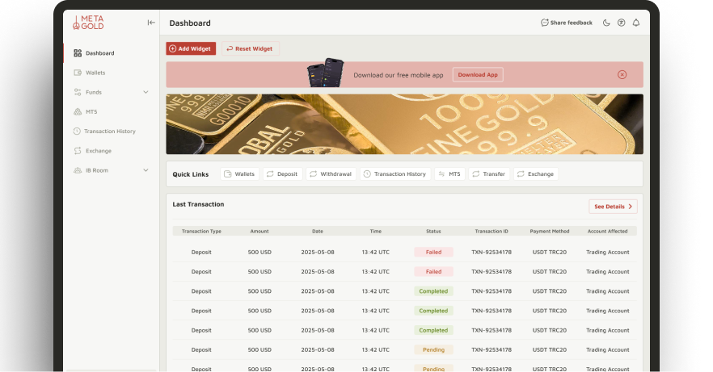The height and width of the screenshot is (372, 713).
Task: Open the Transfer quick link
Action: (488, 173)
